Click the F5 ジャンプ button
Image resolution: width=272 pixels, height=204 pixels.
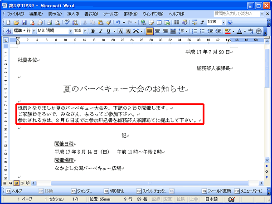[x=82, y=191]
